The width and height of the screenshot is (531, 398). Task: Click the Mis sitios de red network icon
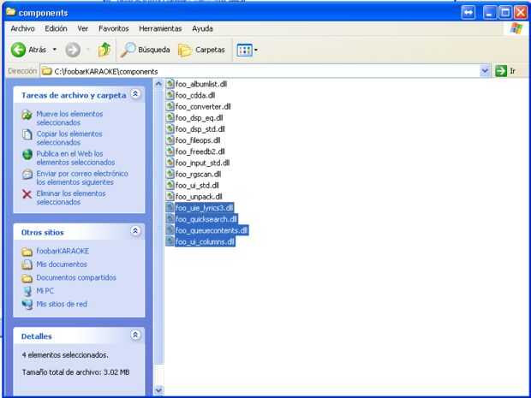pos(27,304)
